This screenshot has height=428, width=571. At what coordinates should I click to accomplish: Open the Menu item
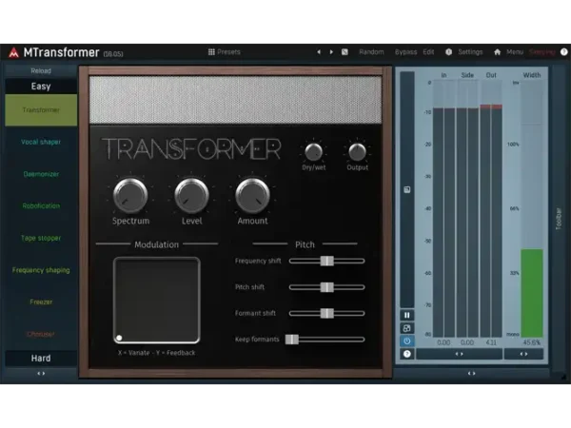tap(515, 52)
